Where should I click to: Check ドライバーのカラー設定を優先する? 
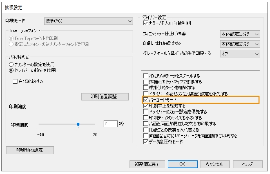[x=146, y=112]
